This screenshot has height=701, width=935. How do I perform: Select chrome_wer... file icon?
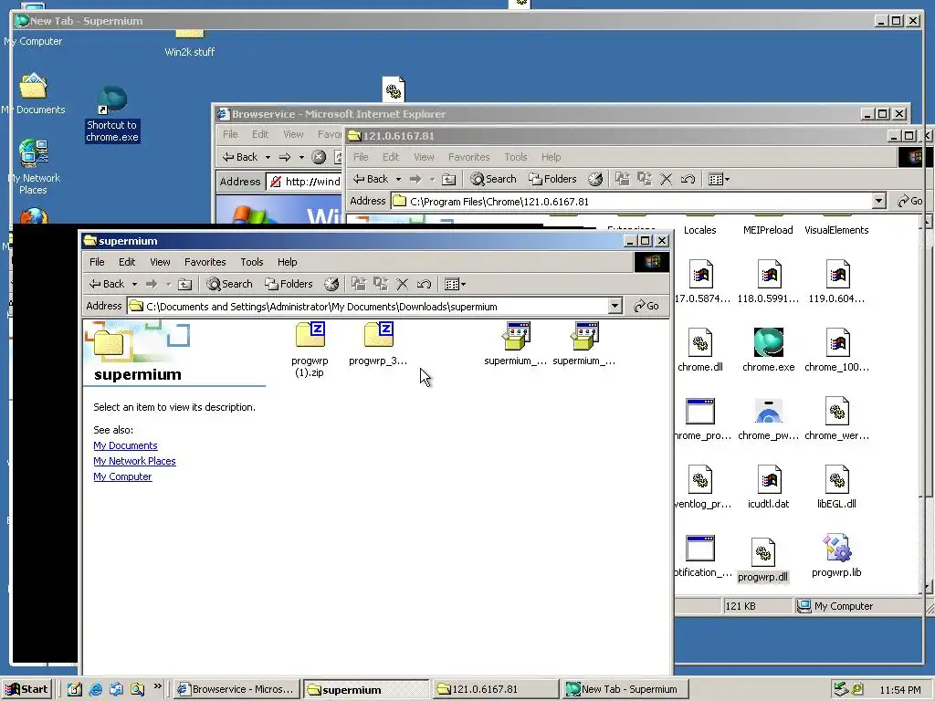tap(836, 418)
